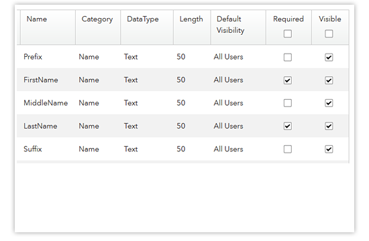Uncheck Visible for the LastName row

click(x=329, y=126)
